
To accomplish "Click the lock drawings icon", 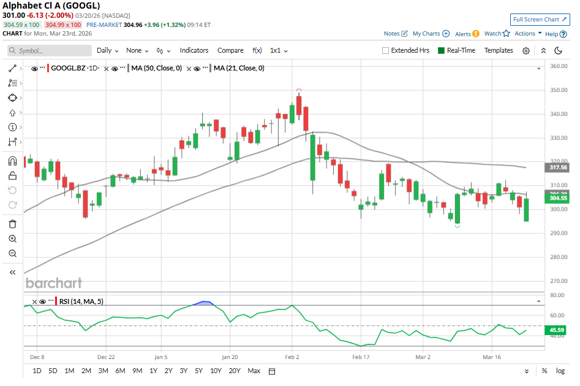I will point(12,176).
